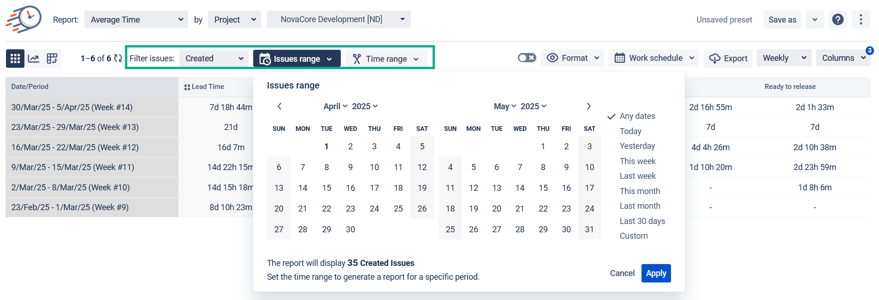
Task: Open the three-dot more options menu
Action: pos(861,19)
